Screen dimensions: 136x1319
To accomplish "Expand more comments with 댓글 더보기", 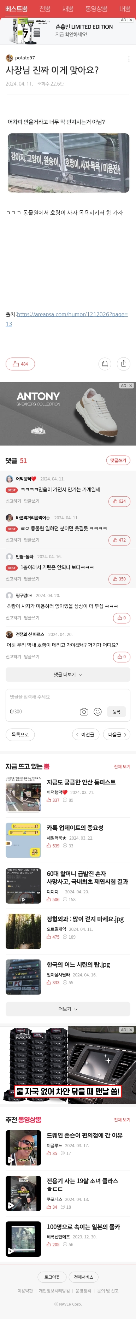I will click(x=68, y=675).
